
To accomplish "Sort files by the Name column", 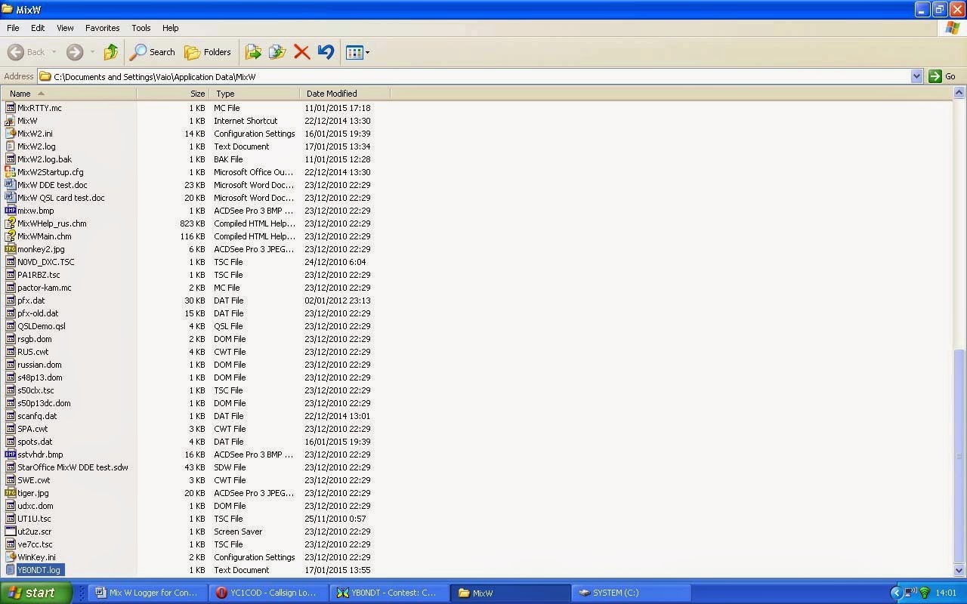I will click(x=68, y=94).
